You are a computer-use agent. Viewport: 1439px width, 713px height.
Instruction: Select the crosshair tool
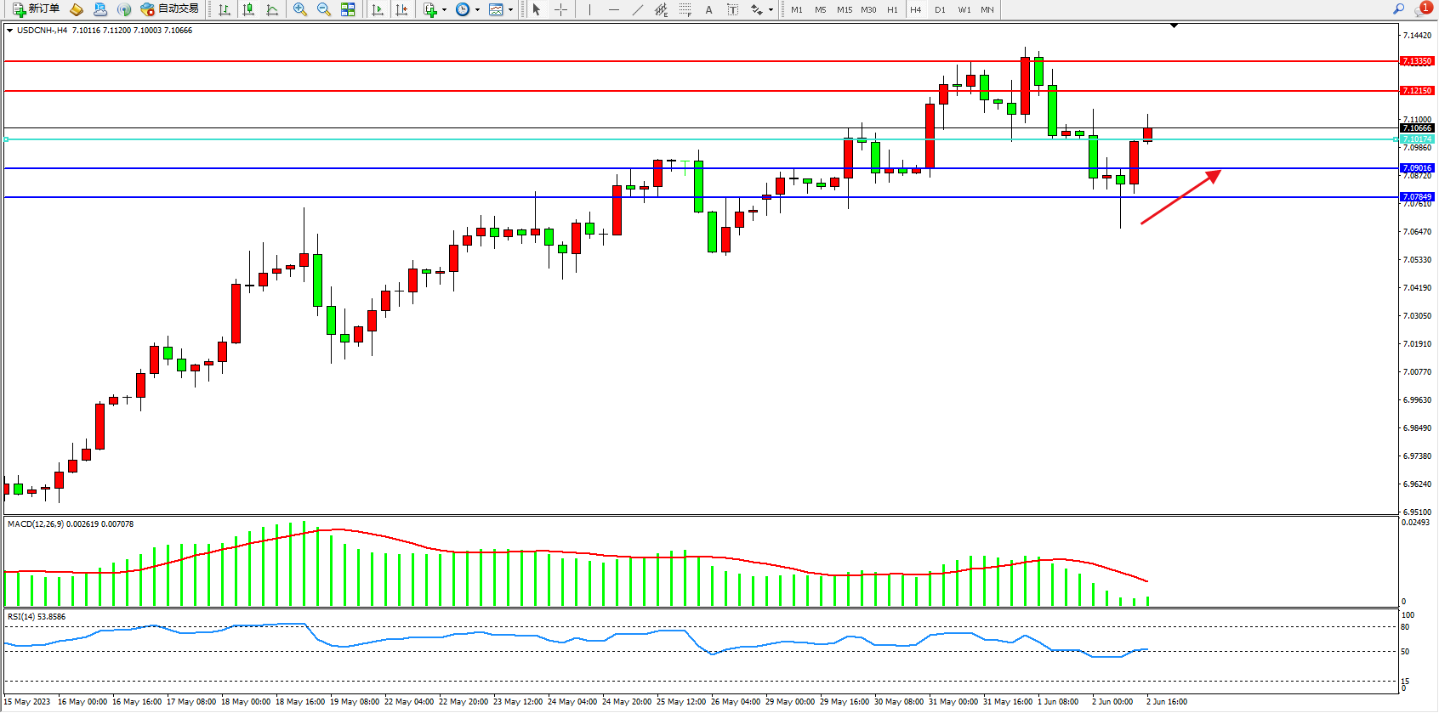click(560, 9)
